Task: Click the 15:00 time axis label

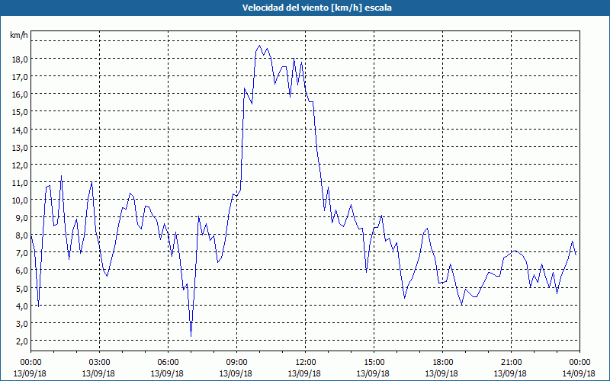Action: [x=374, y=363]
